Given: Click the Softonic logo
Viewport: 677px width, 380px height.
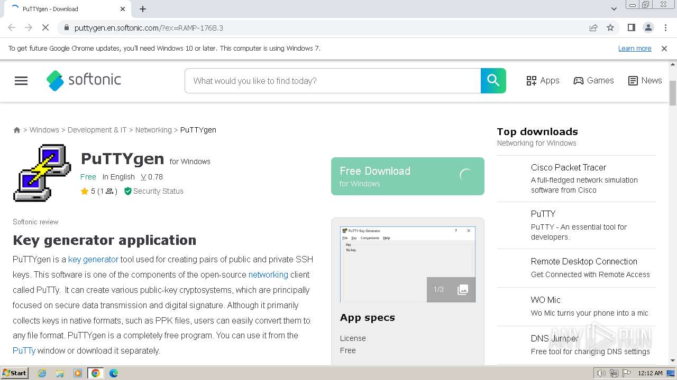Looking at the screenshot, I should point(84,80).
